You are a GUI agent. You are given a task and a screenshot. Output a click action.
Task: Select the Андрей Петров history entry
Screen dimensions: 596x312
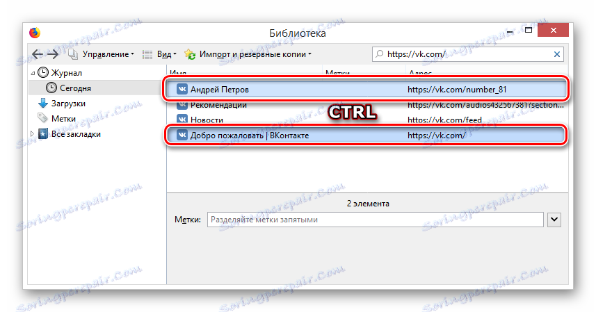[x=366, y=89]
